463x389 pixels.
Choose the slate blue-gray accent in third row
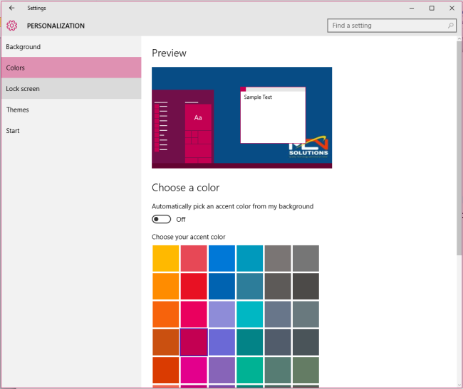pyautogui.click(x=278, y=314)
